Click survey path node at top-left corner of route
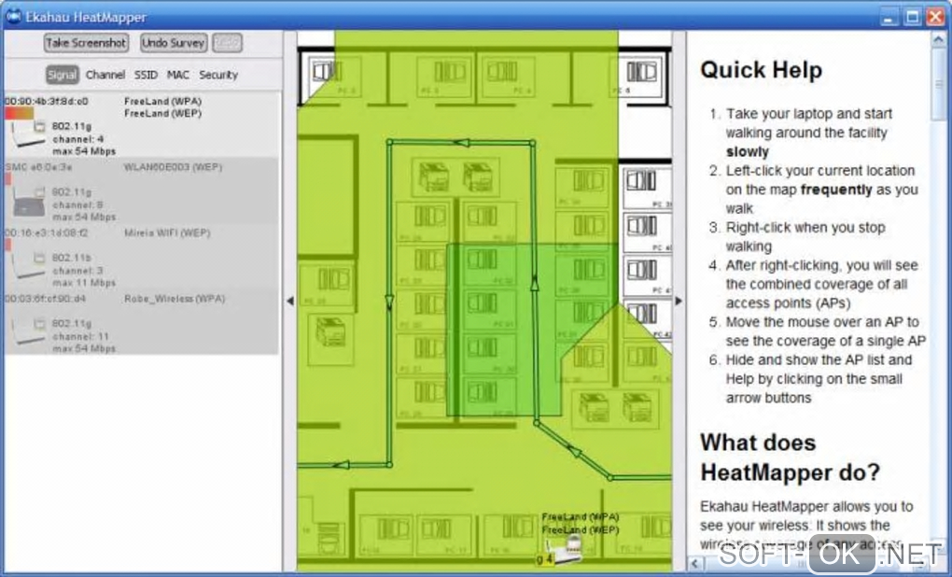Screen dimensions: 952x577 [390, 143]
